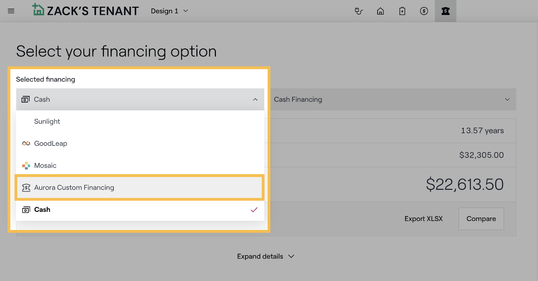Open the hamburger navigation menu
538x281 pixels.
(x=11, y=11)
